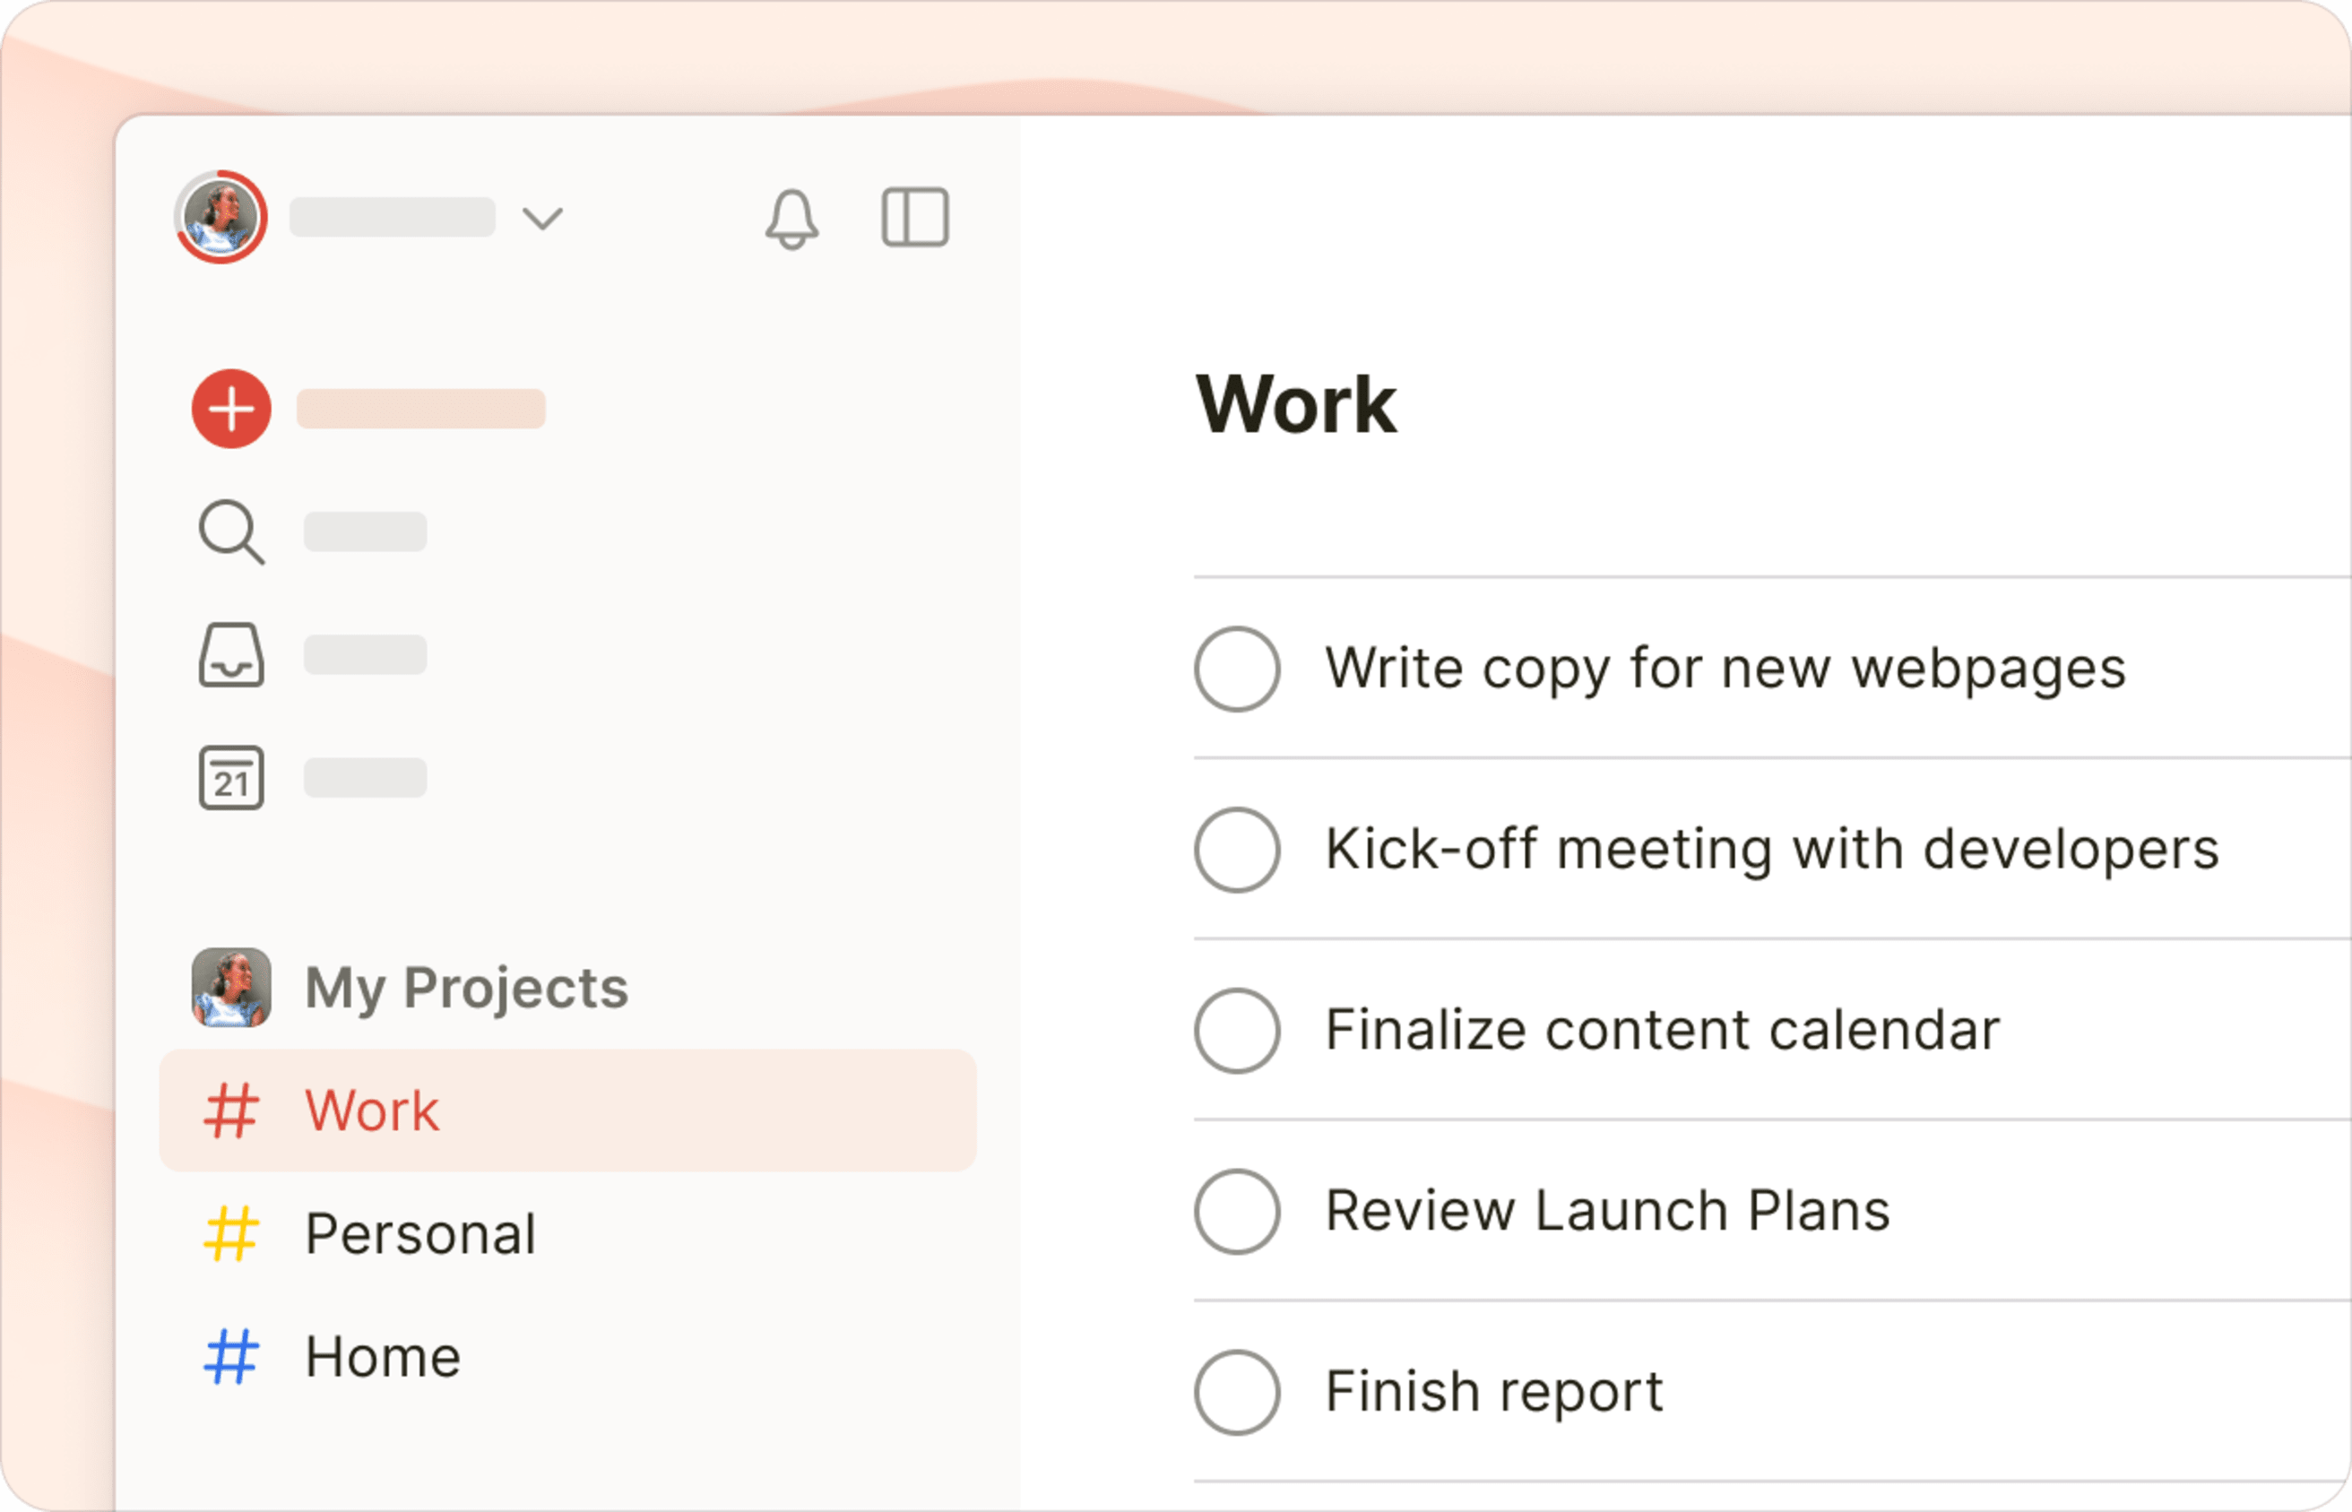Click the yellow hashtag icon beside Personal
The height and width of the screenshot is (1512, 2352).
tap(231, 1233)
